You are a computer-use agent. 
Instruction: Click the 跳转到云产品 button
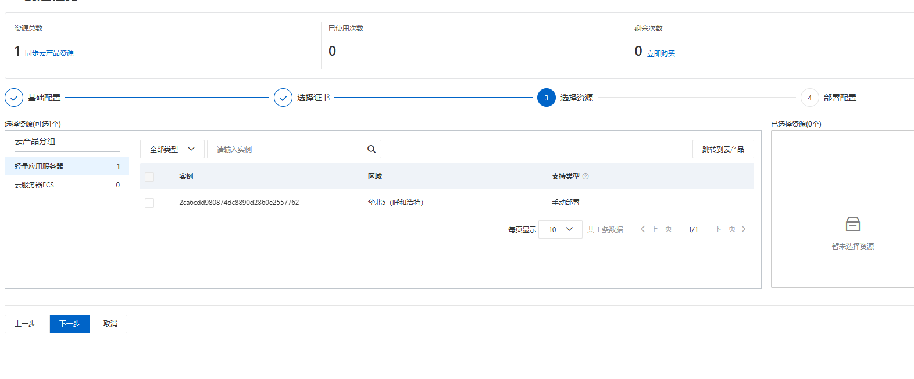(723, 149)
